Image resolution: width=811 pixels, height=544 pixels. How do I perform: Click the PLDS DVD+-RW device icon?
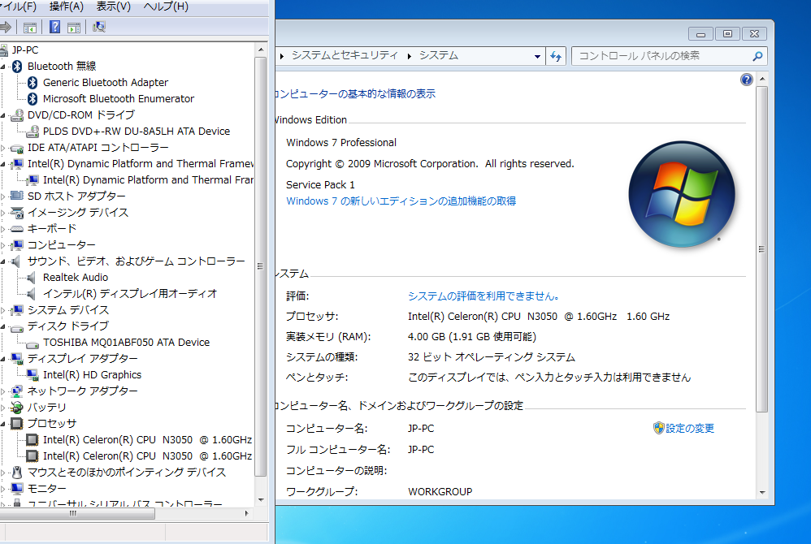[33, 132]
